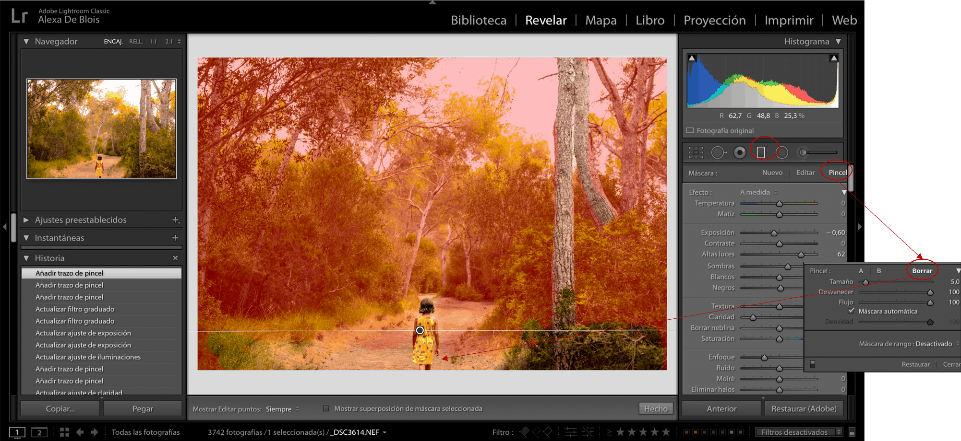Screen dimensions: 961x441
Task: Open the Efecto 'A medida' dropdown
Action: [759, 192]
